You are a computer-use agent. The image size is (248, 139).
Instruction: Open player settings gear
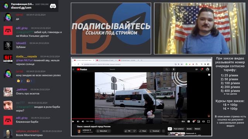tap(194, 121)
